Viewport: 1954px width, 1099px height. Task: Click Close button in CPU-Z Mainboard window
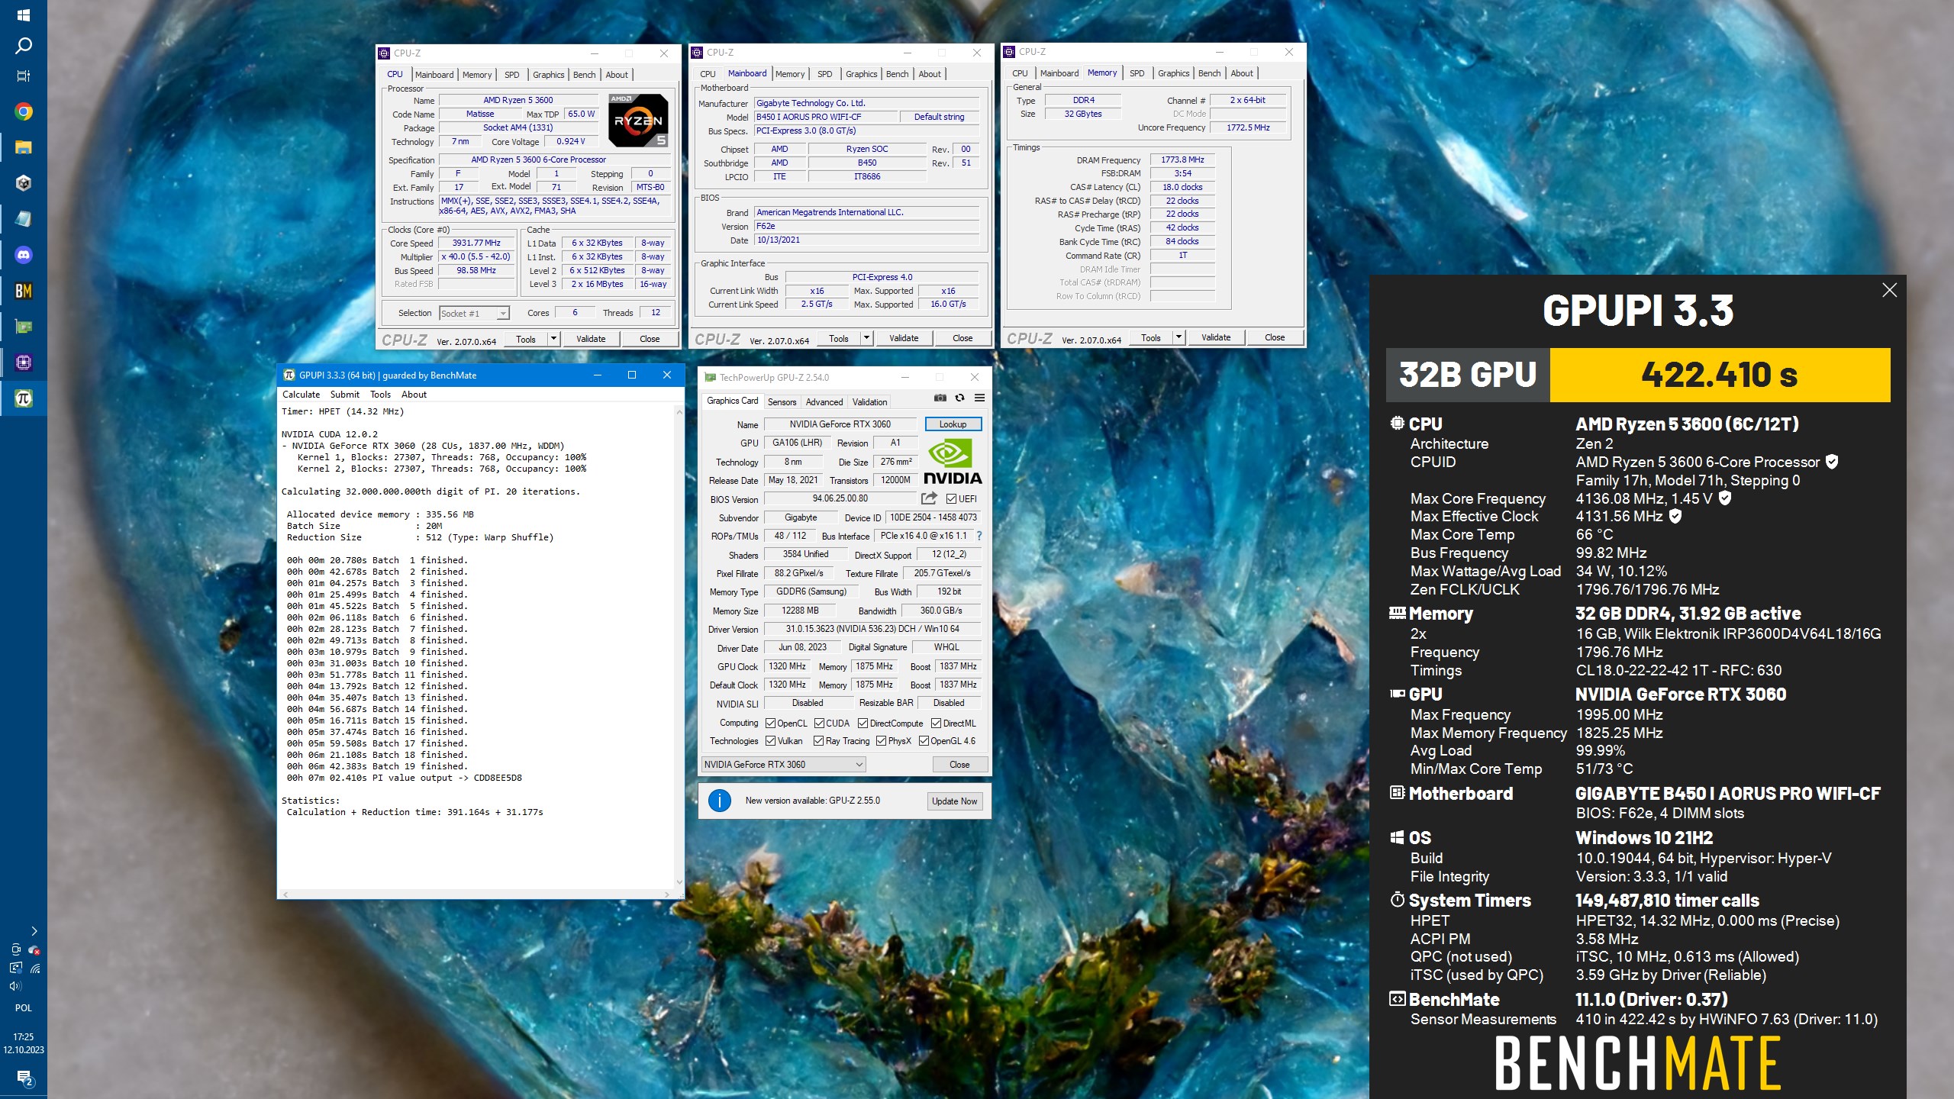point(962,338)
